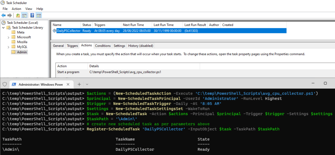Select Task Scheduler (Local) root node
Image resolution: width=335 pixels, height=155 pixels.
23,23
